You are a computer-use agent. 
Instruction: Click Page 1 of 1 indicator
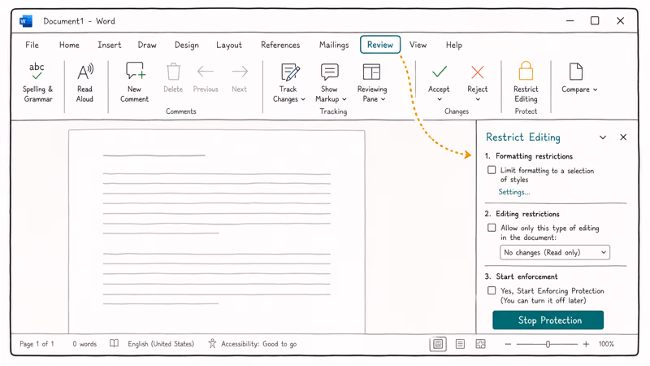point(37,343)
